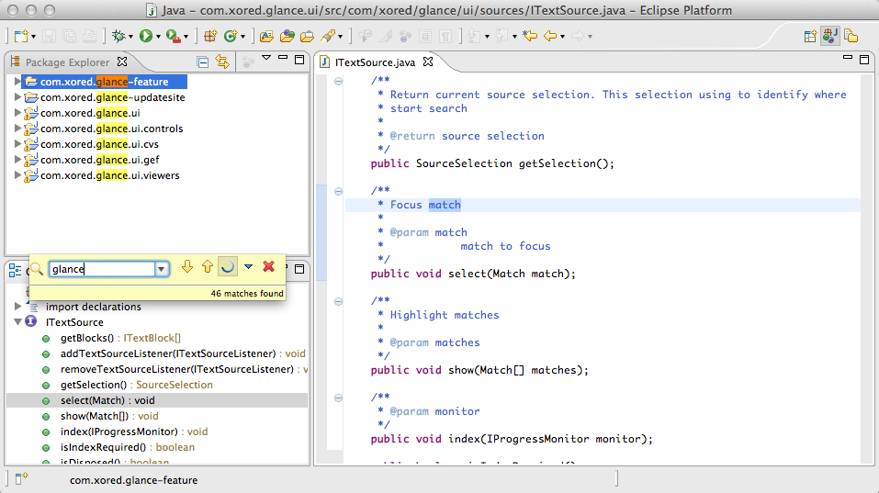
Task: Select getBlocks() in the Outline
Action: point(120,338)
